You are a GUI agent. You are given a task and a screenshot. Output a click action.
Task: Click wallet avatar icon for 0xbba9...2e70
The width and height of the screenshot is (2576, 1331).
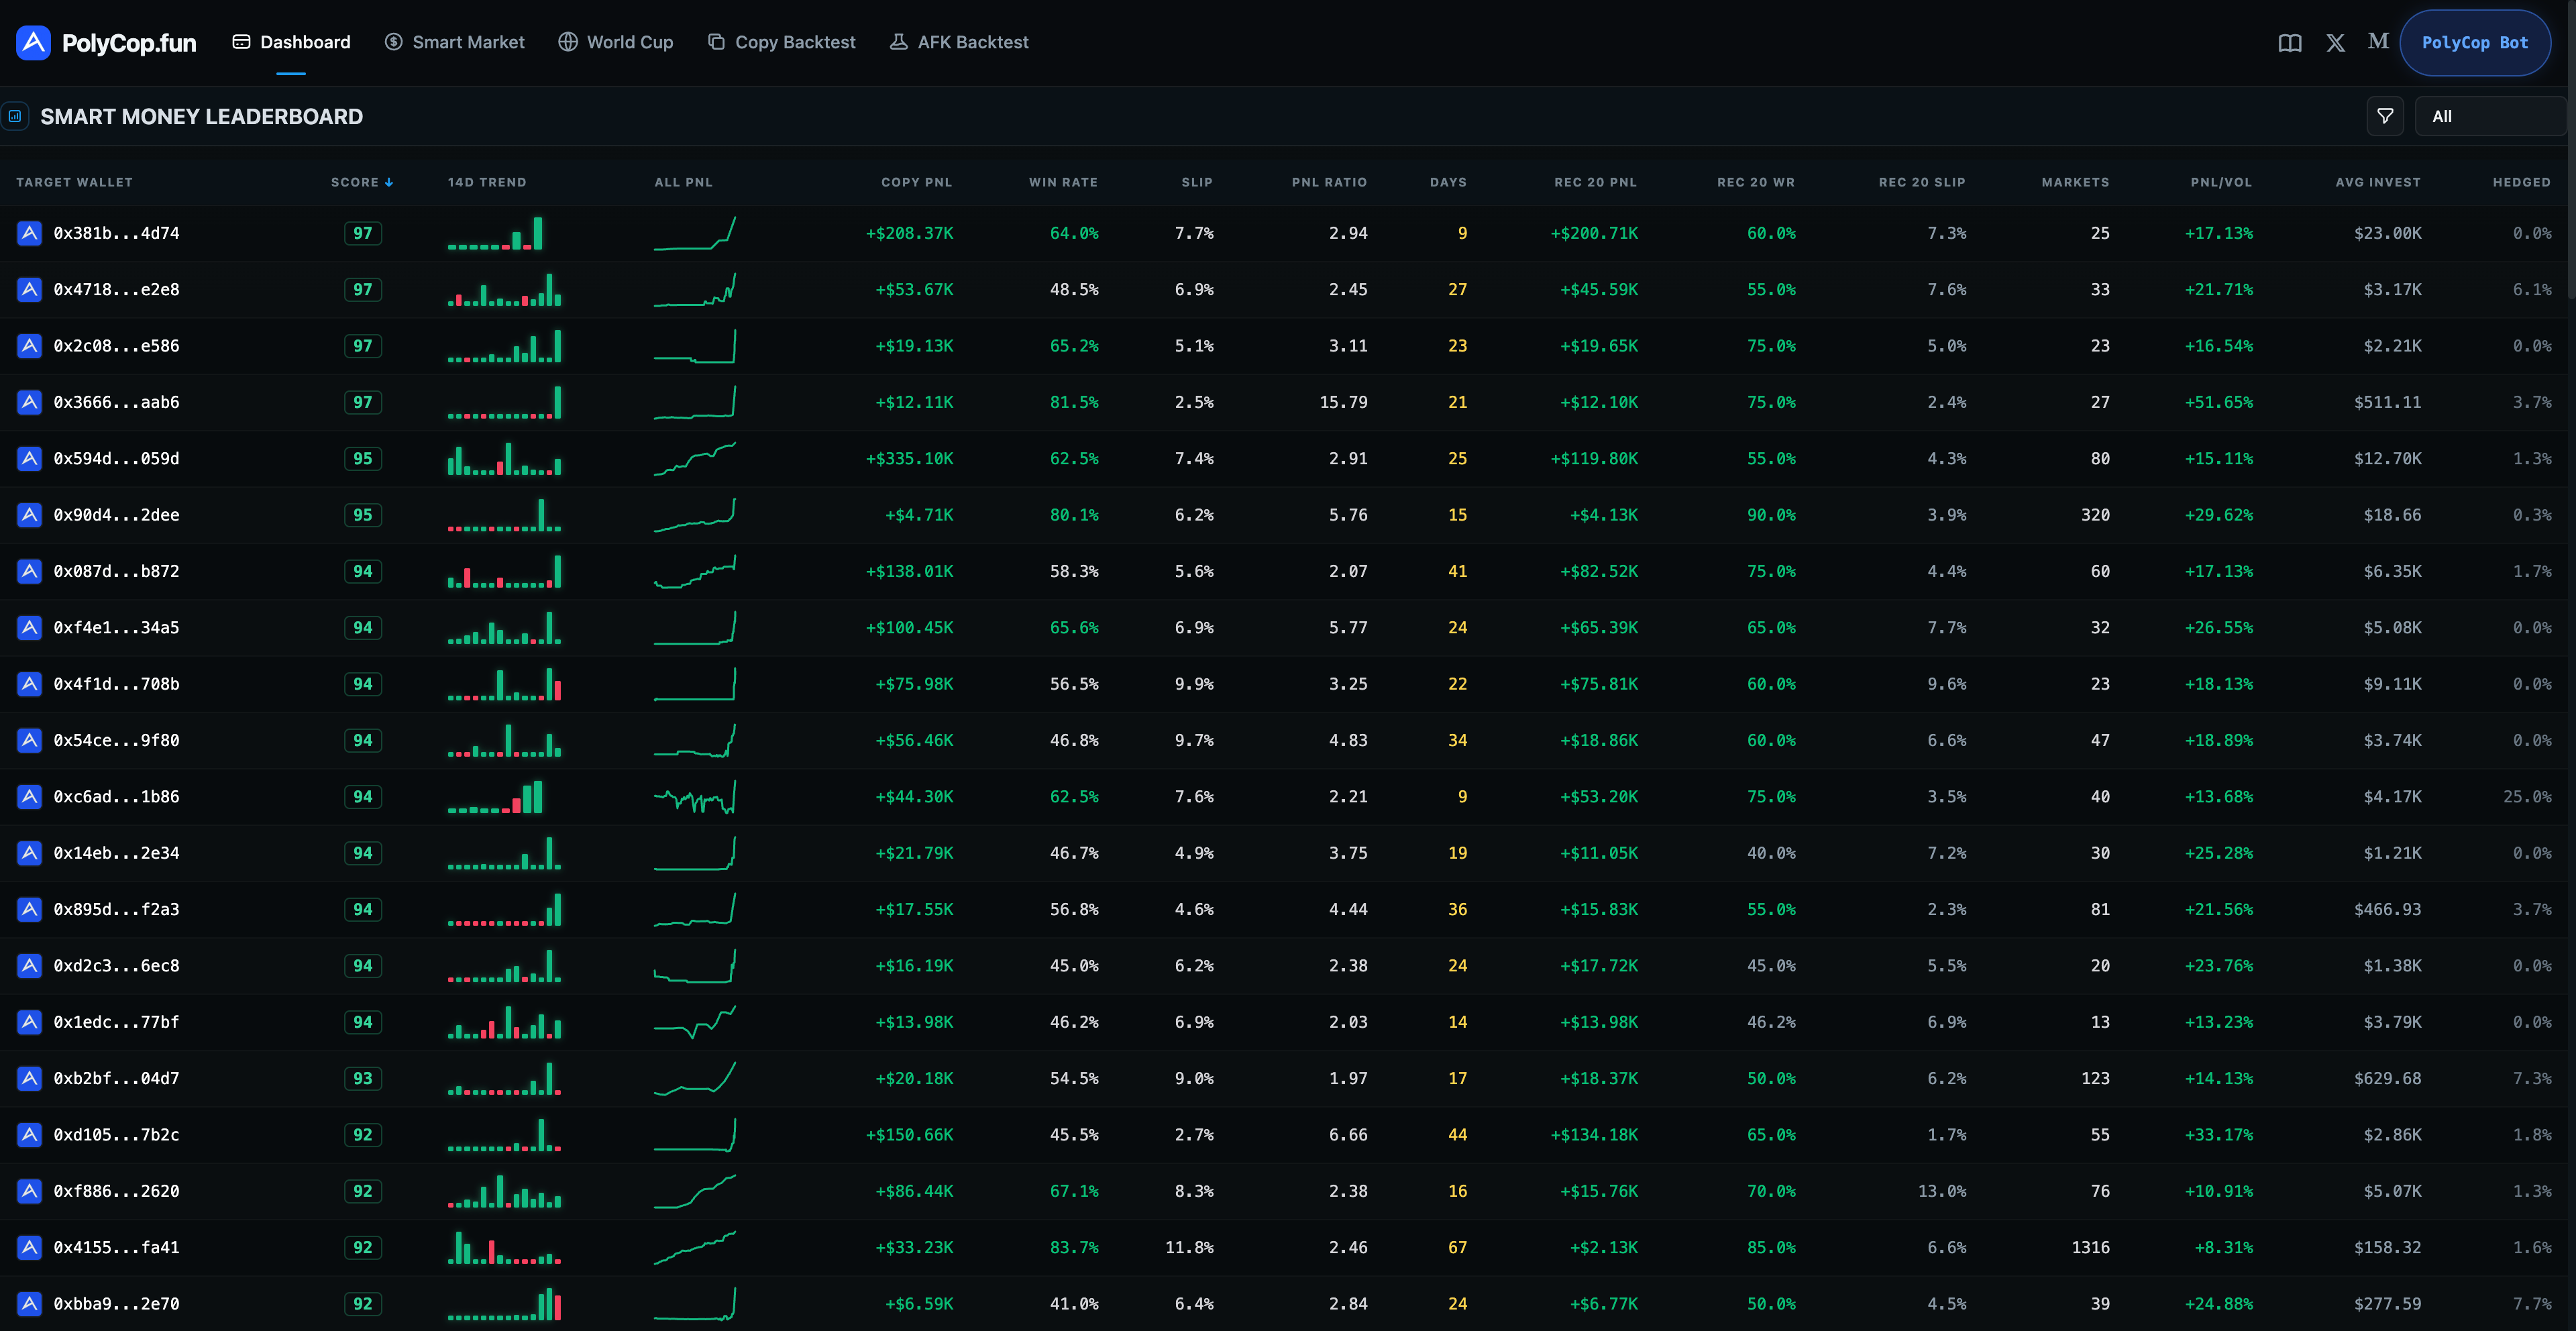(x=30, y=1303)
